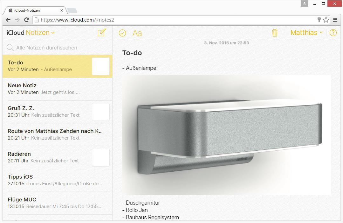This screenshot has width=343, height=223.
Task: Minimize the Chrome window
Action: 315,4
